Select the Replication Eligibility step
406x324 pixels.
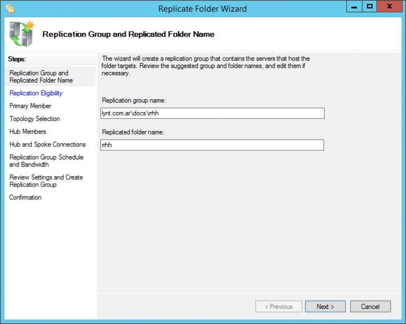coord(36,93)
